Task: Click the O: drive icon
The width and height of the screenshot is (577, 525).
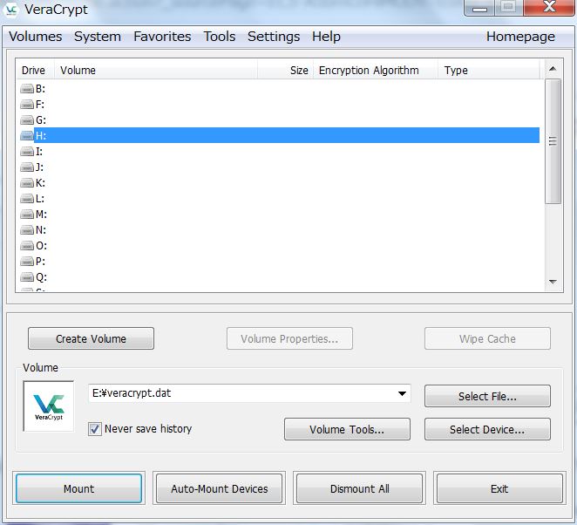Action: tap(27, 246)
